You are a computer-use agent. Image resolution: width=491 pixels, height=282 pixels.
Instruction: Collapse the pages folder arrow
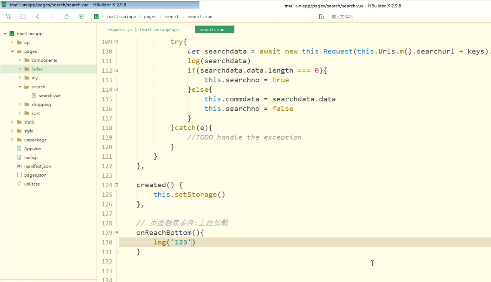12,51
